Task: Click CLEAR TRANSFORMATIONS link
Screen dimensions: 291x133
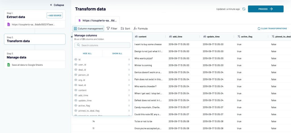Action: 272,29
